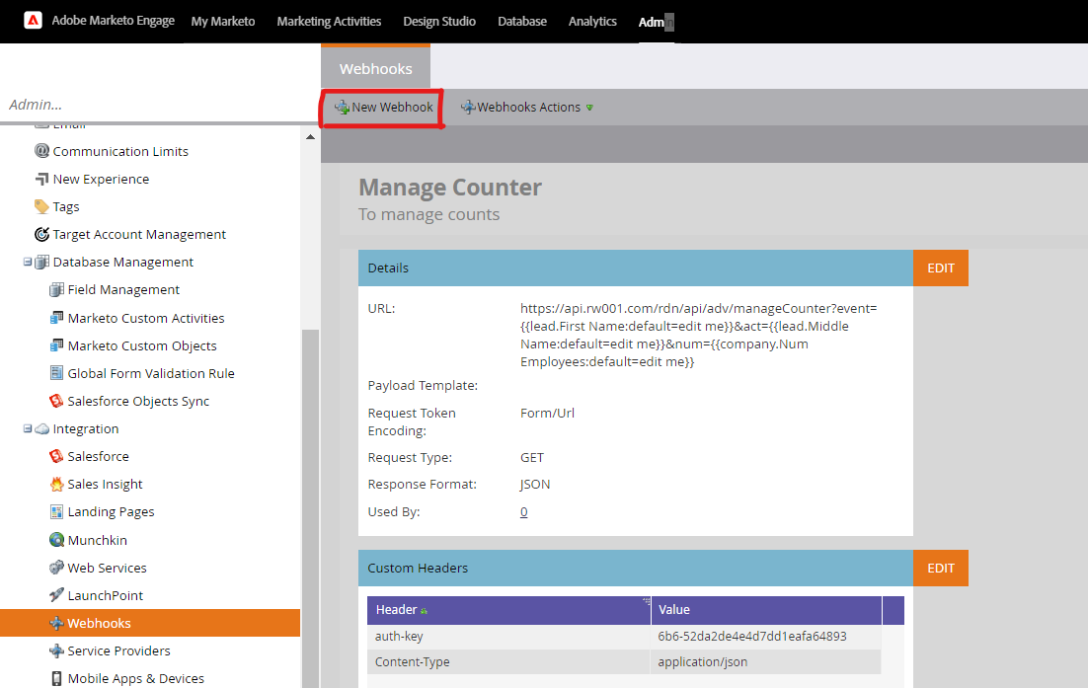1088x688 pixels.
Task: Click Adobe Marketo Engage home link
Action: (114, 20)
